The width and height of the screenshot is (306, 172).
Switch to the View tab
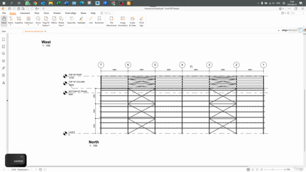(37, 13)
